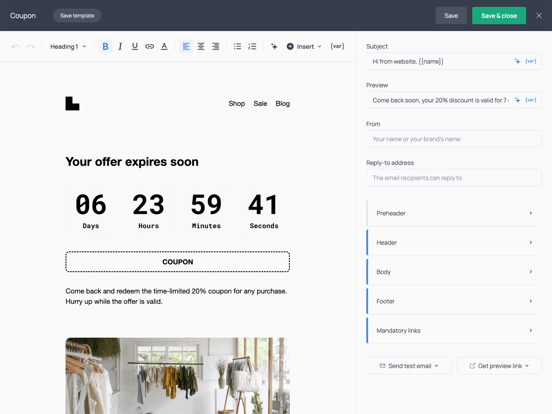552x414 pixels.
Task: Click the Undo arrow icon
Action: [16, 46]
